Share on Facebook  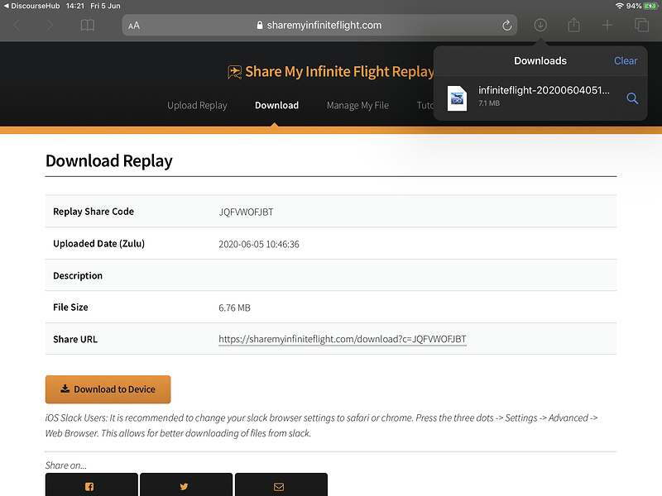point(92,484)
